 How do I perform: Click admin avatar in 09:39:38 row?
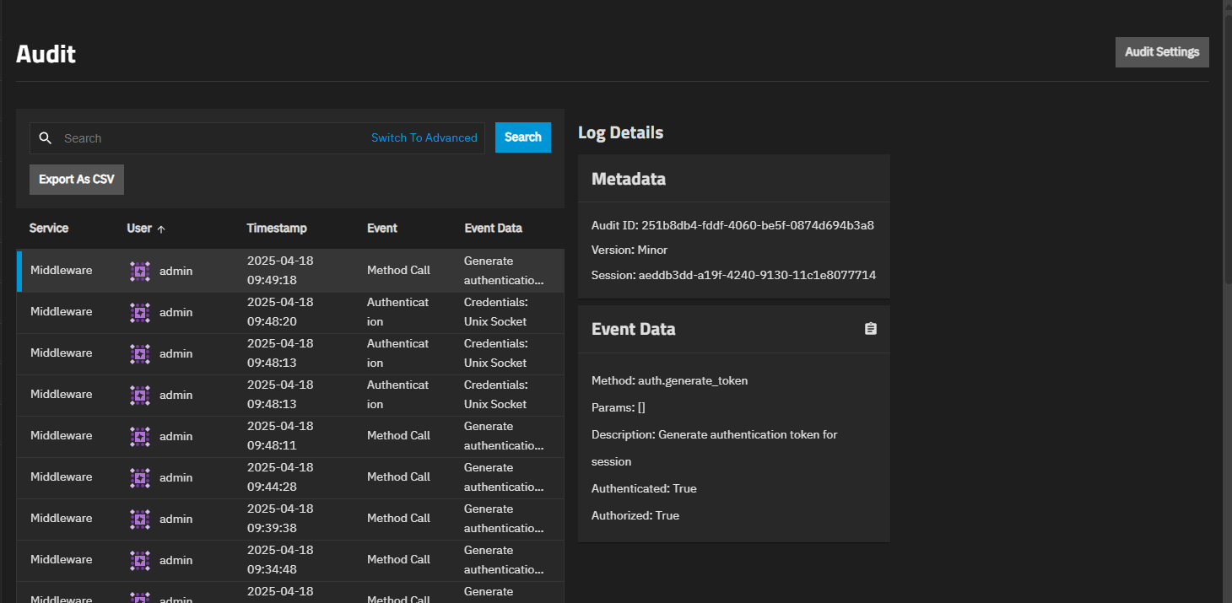[x=140, y=519]
